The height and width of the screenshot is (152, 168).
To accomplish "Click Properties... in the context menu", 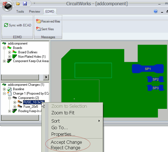I will (x=63, y=134).
